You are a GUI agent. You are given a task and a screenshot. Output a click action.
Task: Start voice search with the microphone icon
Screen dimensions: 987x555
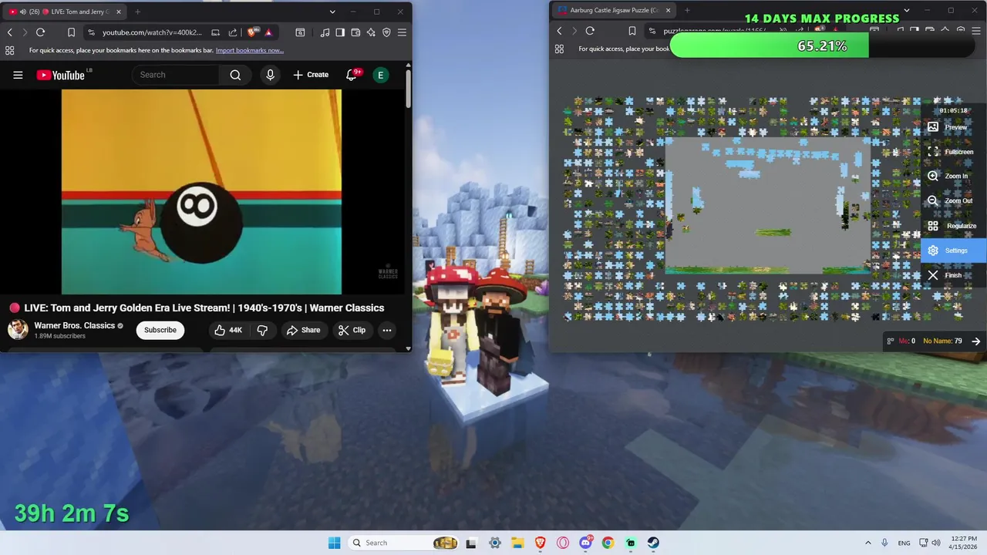[x=270, y=75]
